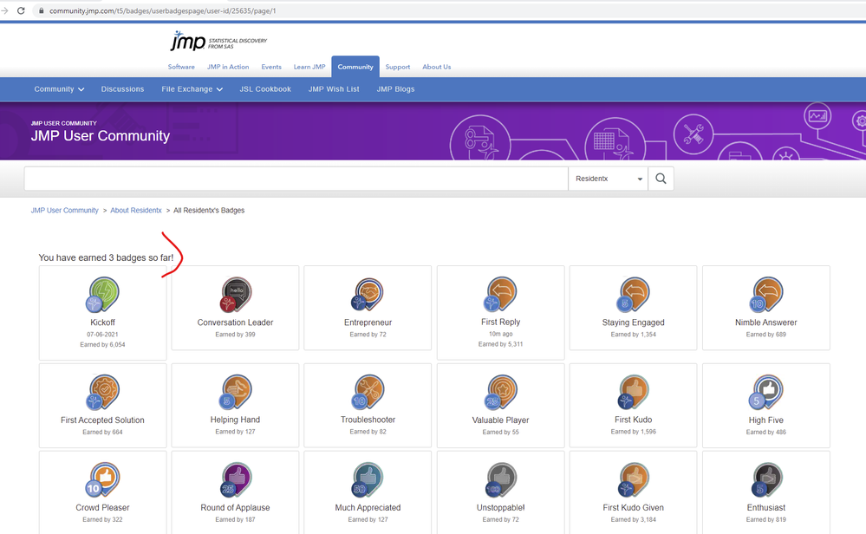Click the First Accepted Solution badge icon

(x=103, y=393)
